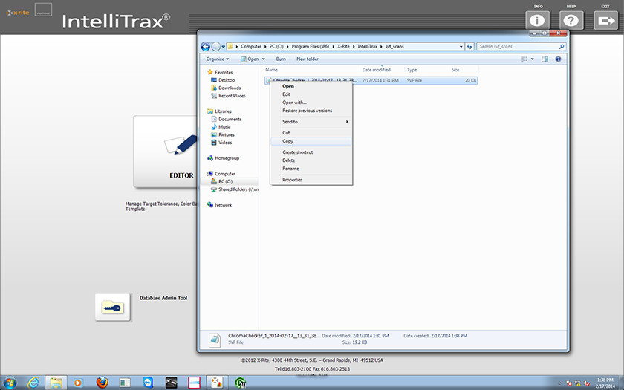Select Open with... in context menu

click(311, 103)
